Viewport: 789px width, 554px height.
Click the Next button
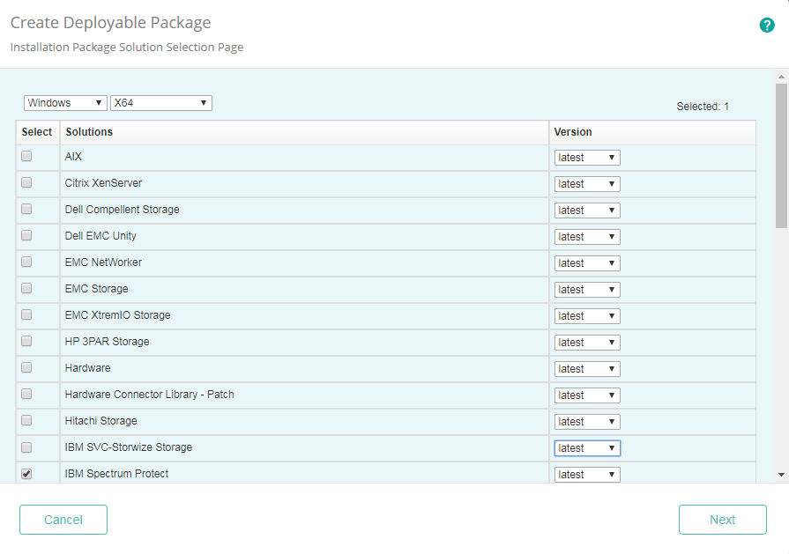click(x=722, y=520)
